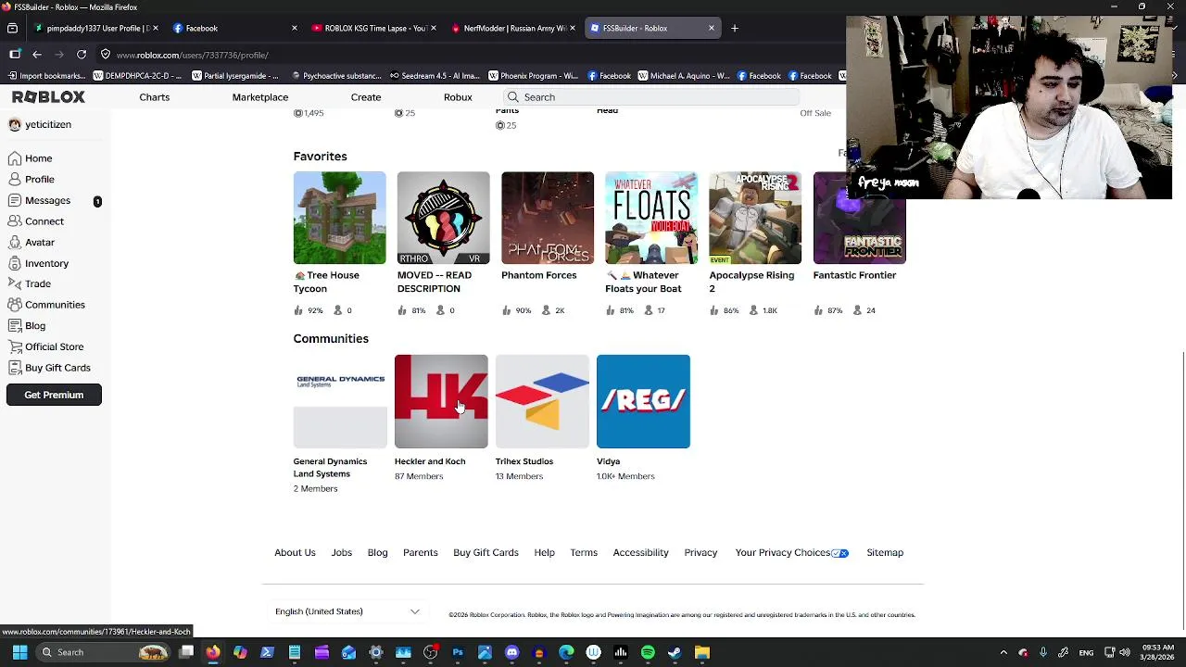Open Messages in the sidebar
Screen dimensions: 1186x667
[x=47, y=201]
